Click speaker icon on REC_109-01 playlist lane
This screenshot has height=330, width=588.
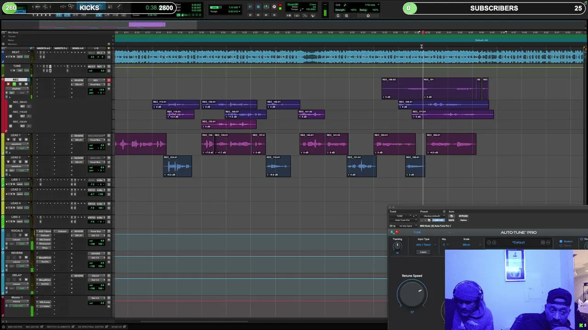[22, 106]
